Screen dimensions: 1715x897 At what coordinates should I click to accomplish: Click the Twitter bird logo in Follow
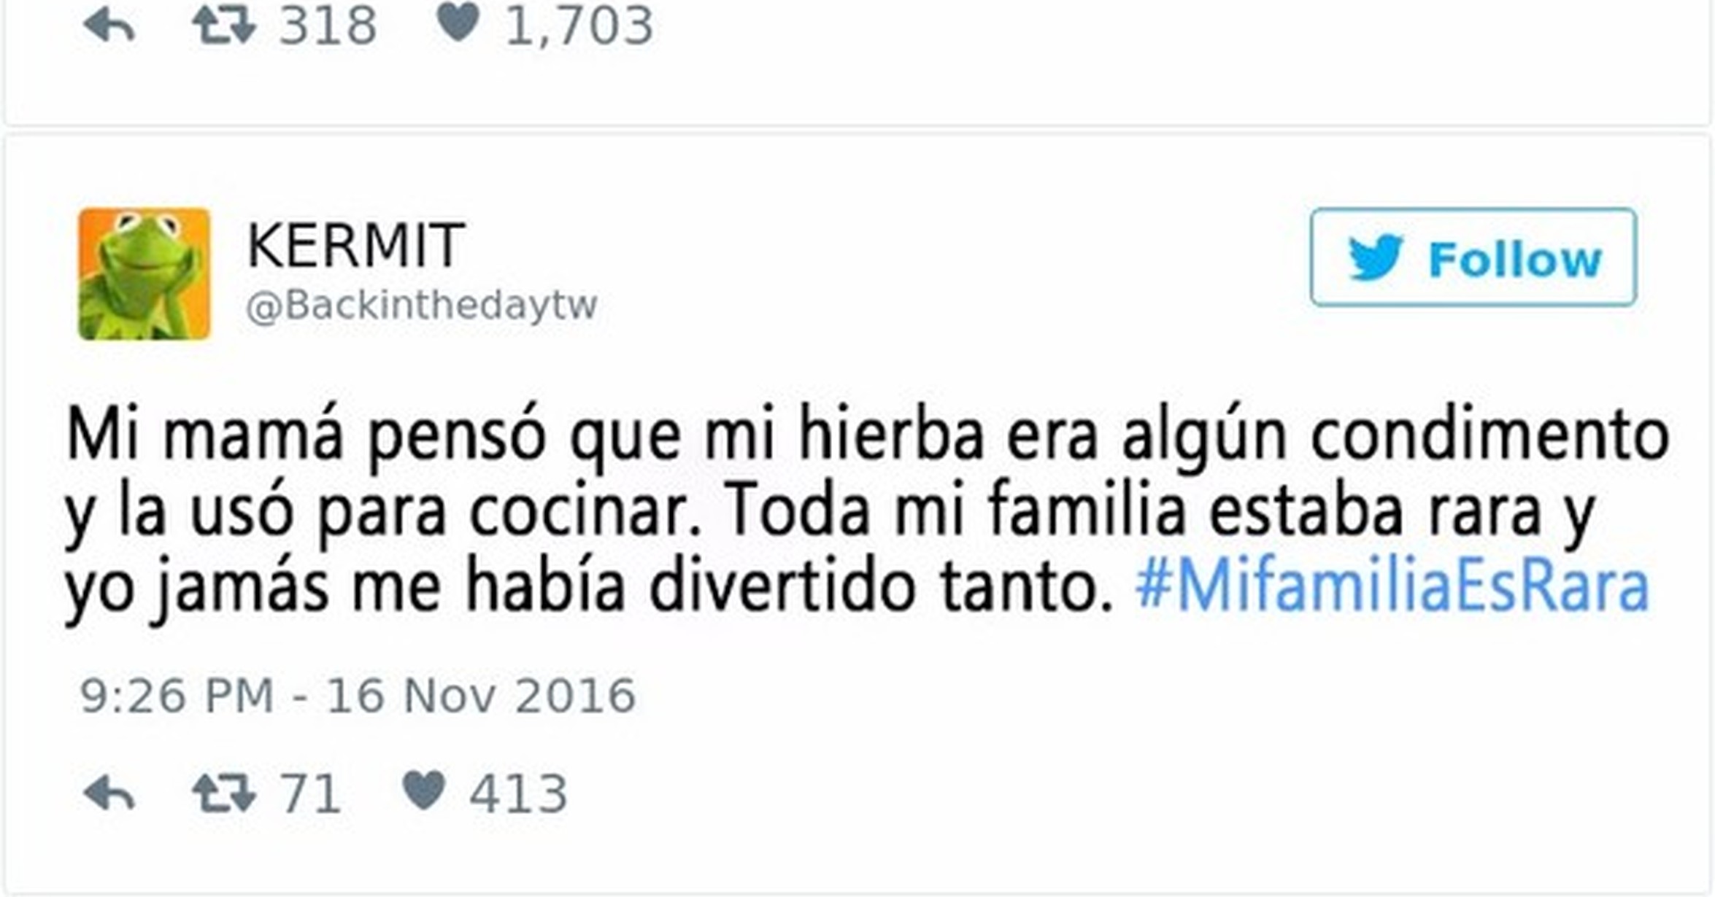1376,257
